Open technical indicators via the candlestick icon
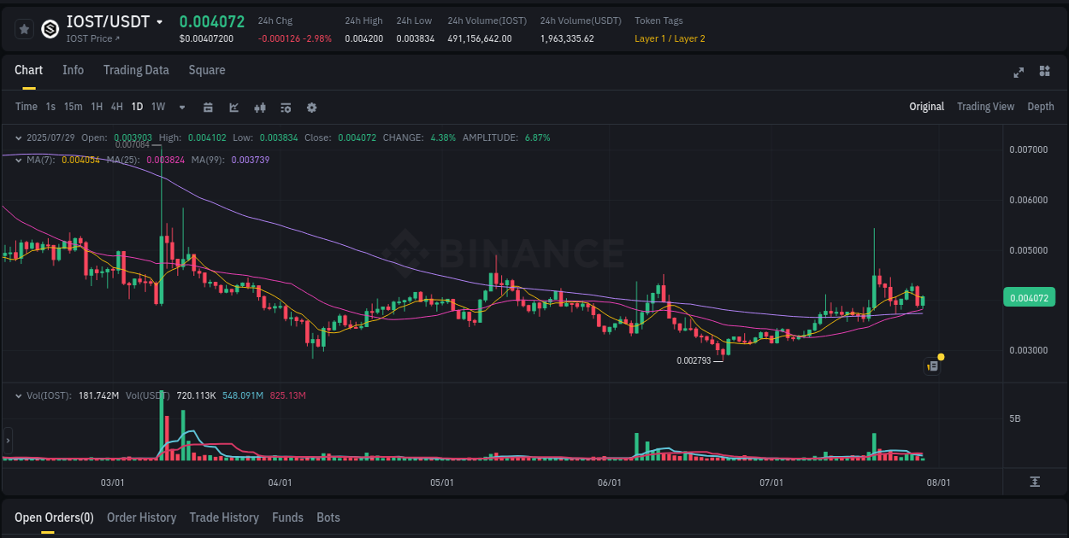This screenshot has width=1069, height=538. coord(260,108)
